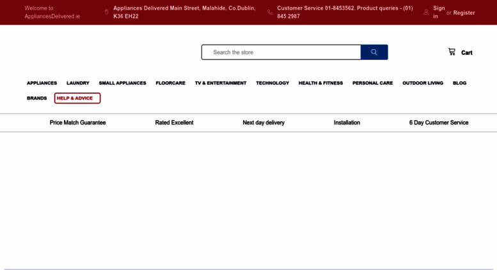
Task: Open the Personal Care menu
Action: [373, 83]
